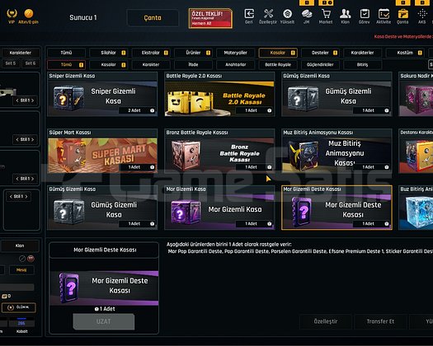Open the Altın/E-pin coin icon
Screen dimensions: 433x346
28,13
